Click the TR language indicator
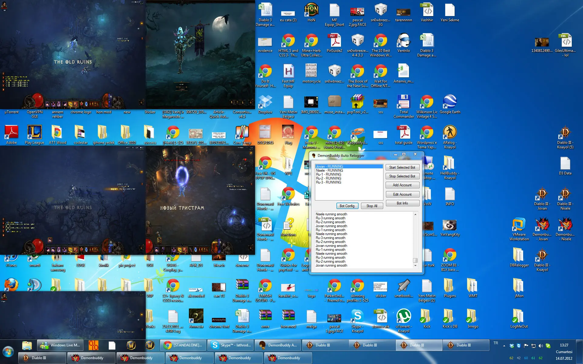Viewport: 583px width, 364px height. pyautogui.click(x=496, y=343)
